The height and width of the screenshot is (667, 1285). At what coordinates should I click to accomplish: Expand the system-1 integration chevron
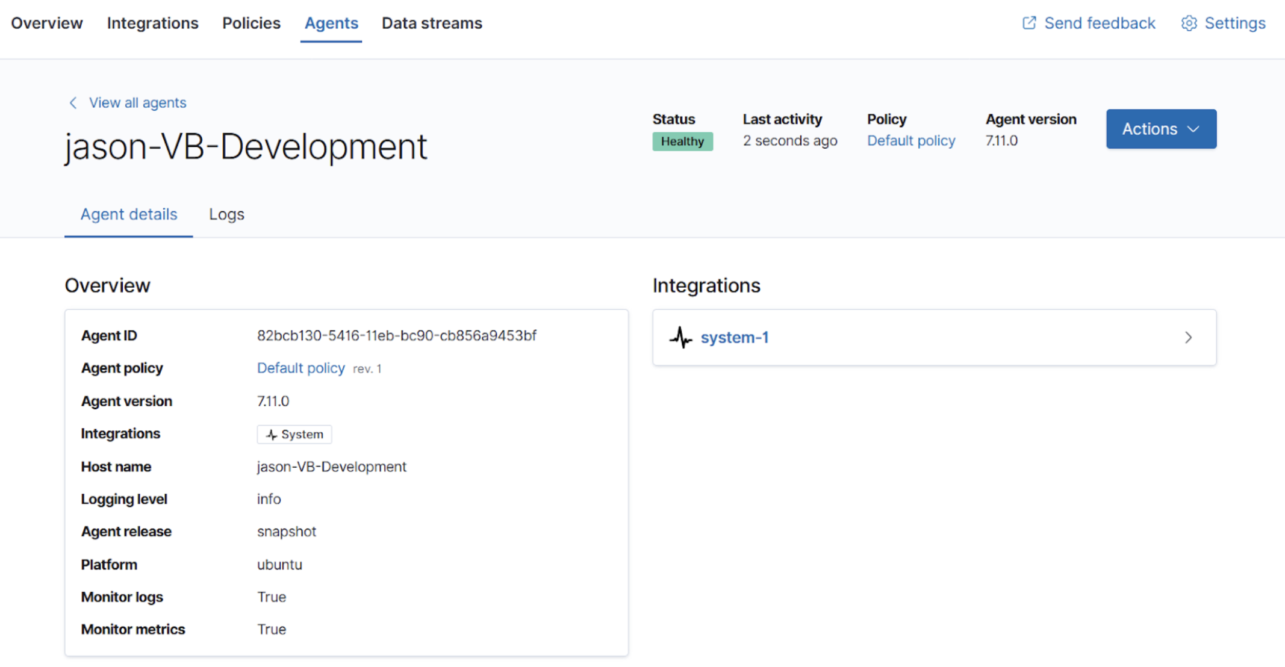[x=1188, y=338]
